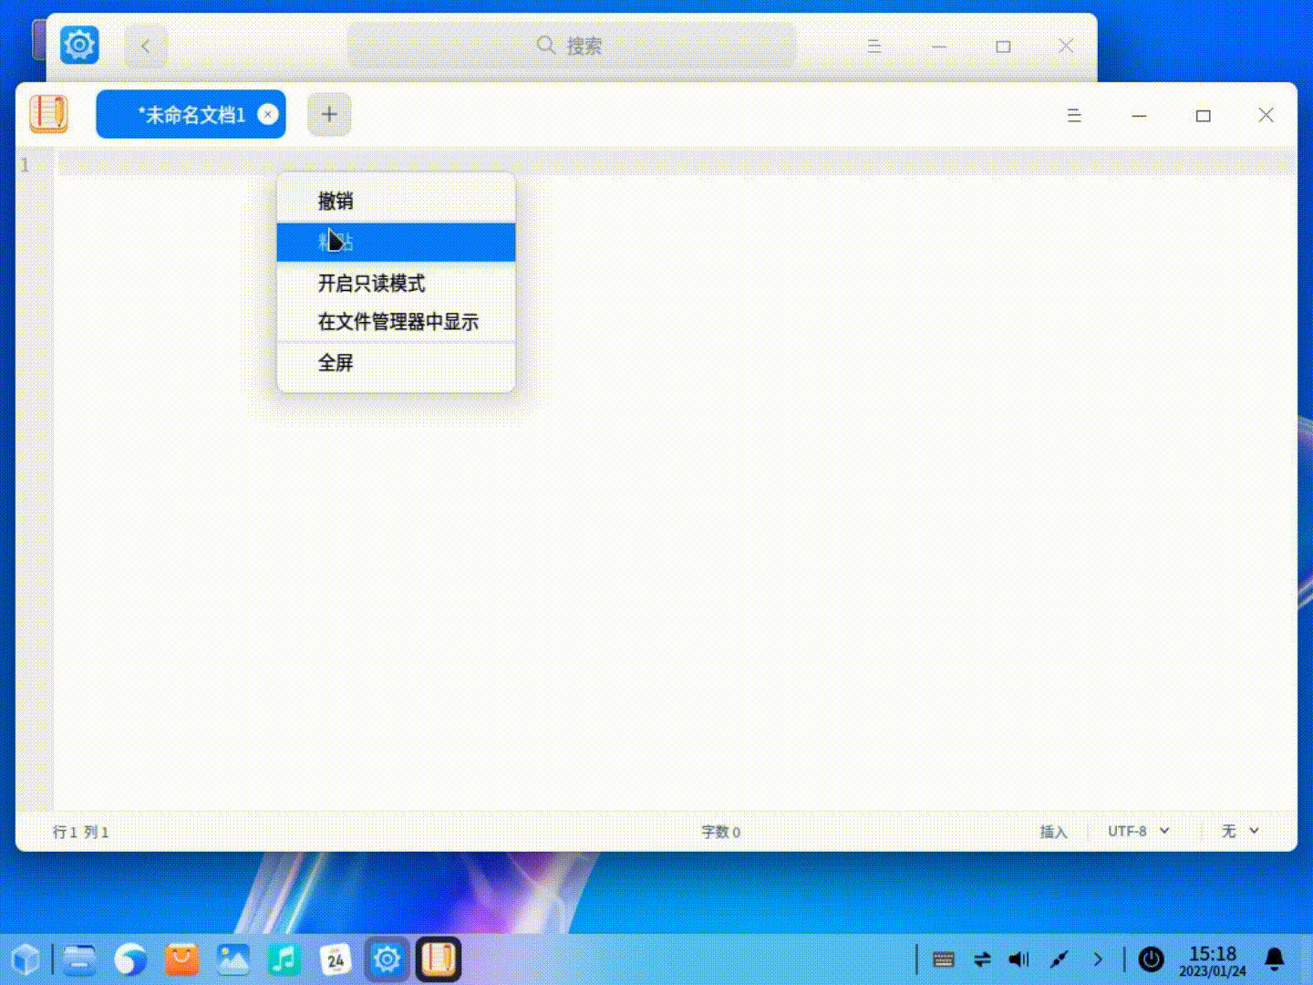Open the editor's hamburger main menu
The height and width of the screenshot is (985, 1313).
tap(1074, 116)
